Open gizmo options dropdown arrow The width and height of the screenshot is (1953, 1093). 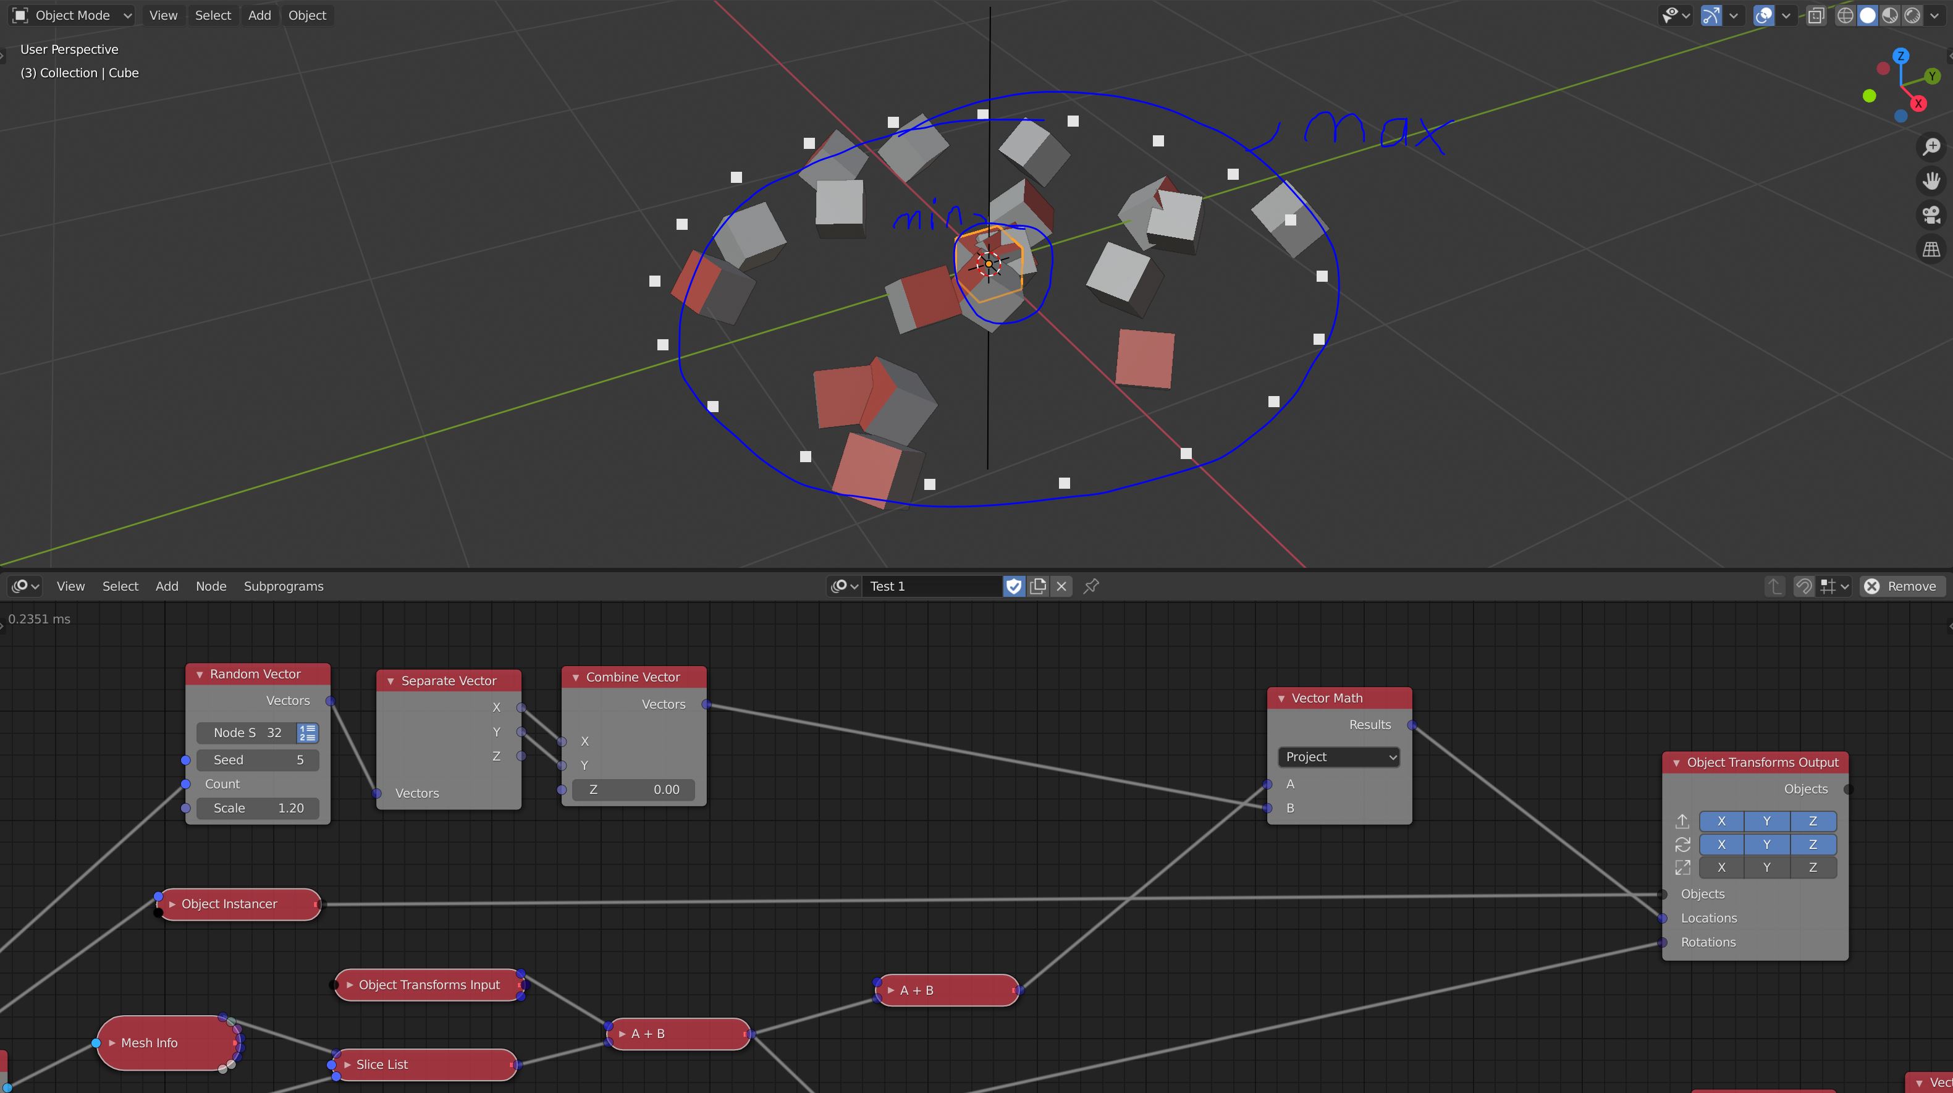pyautogui.click(x=1733, y=15)
